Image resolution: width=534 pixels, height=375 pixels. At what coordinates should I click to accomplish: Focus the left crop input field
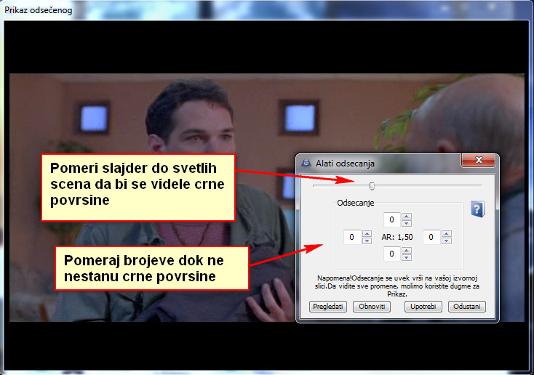tap(352, 237)
